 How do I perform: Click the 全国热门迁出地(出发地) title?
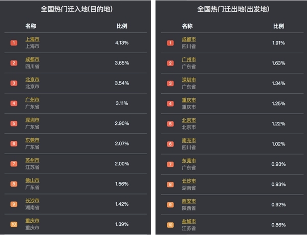(x=233, y=9)
